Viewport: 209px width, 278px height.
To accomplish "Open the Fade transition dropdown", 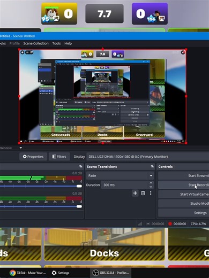I will pyautogui.click(x=120, y=176).
